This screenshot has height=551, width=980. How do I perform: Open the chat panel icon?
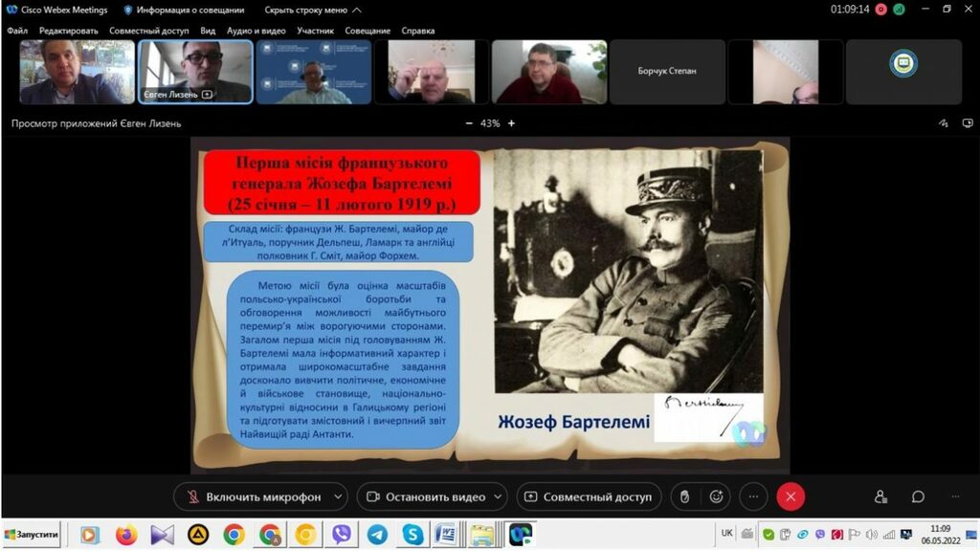tap(918, 496)
